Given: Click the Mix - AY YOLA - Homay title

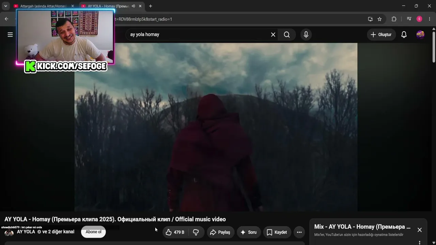Looking at the screenshot, I should pos(362,227).
